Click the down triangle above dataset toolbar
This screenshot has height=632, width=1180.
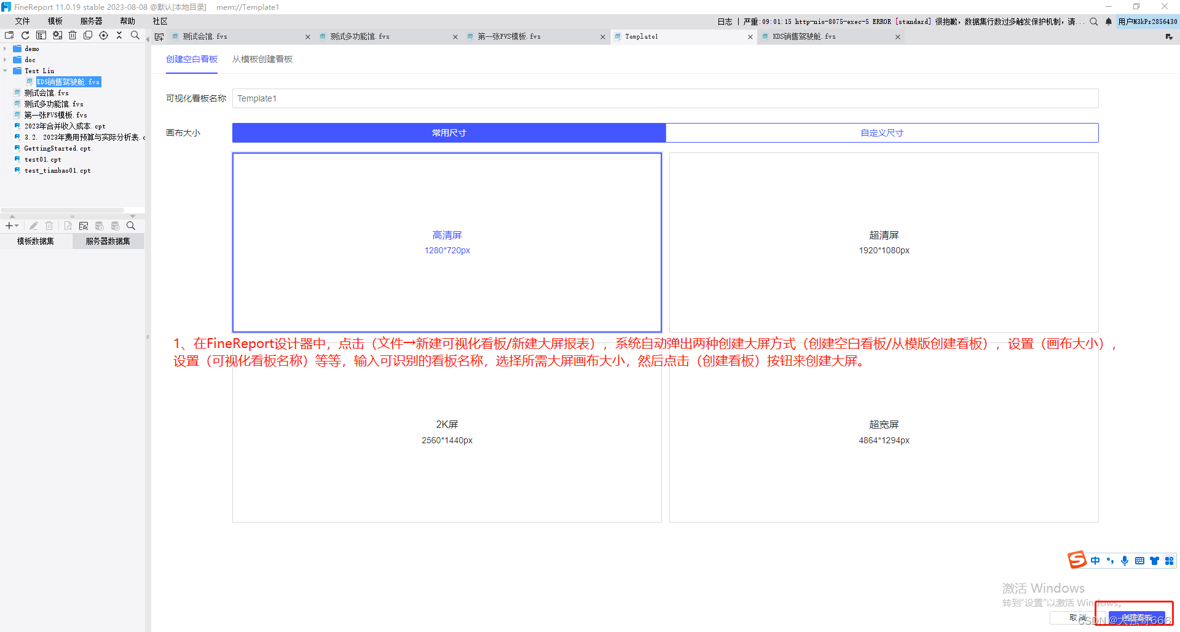133,216
